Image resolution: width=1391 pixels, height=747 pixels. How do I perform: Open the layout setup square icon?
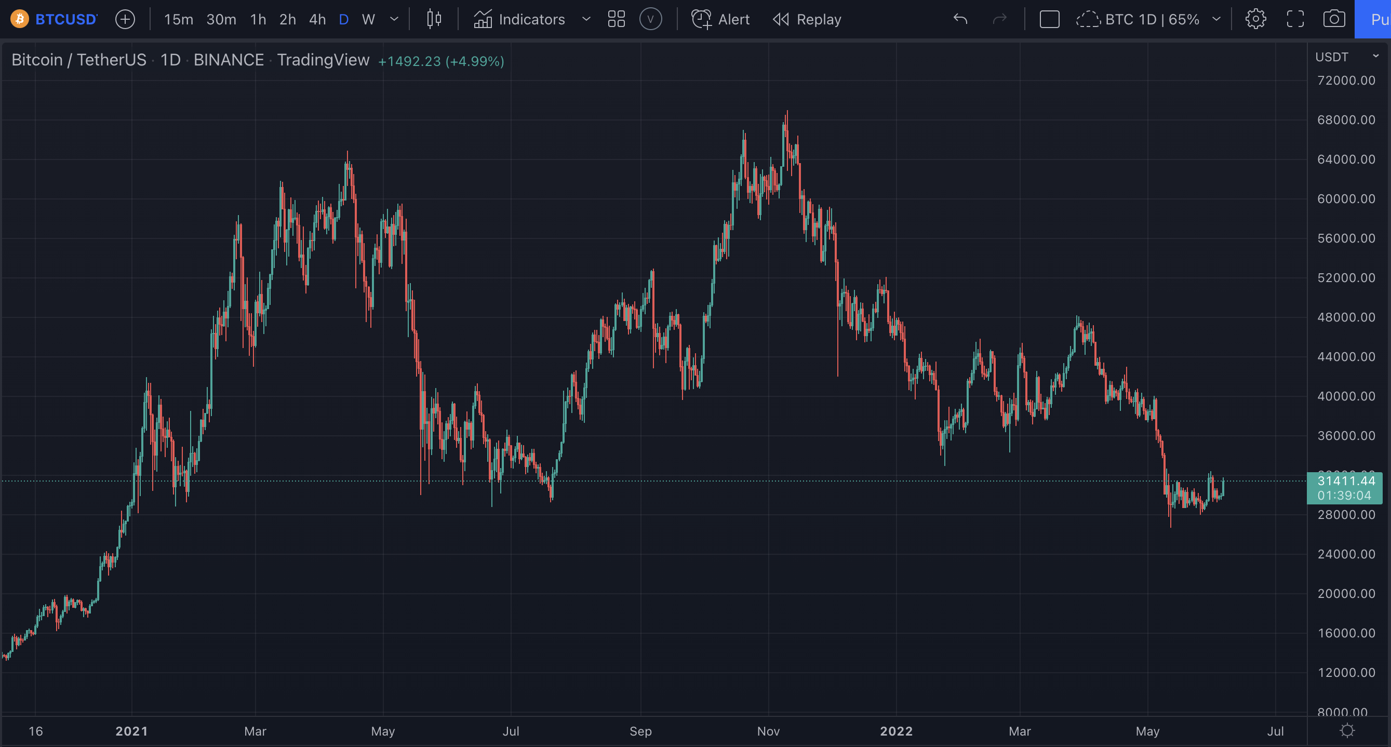[1049, 19]
